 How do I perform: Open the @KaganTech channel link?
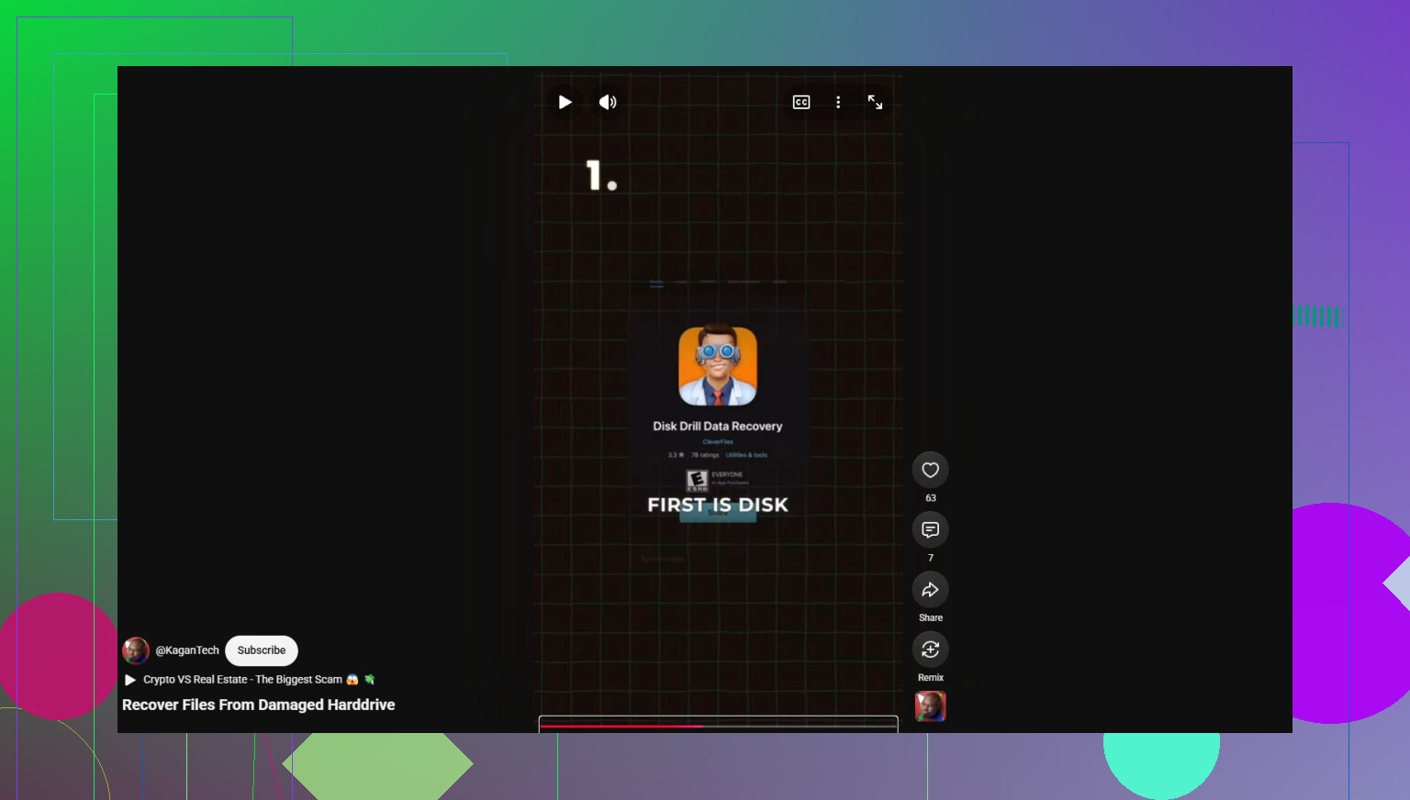click(x=187, y=650)
